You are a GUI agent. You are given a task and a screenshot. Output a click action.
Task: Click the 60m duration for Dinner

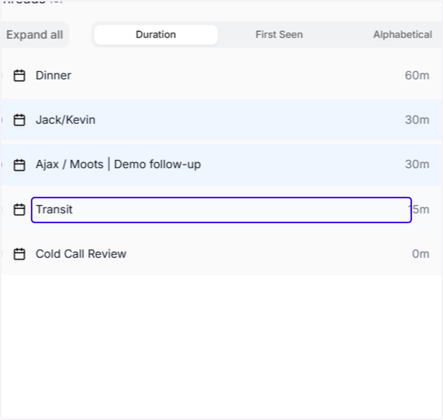coord(417,75)
